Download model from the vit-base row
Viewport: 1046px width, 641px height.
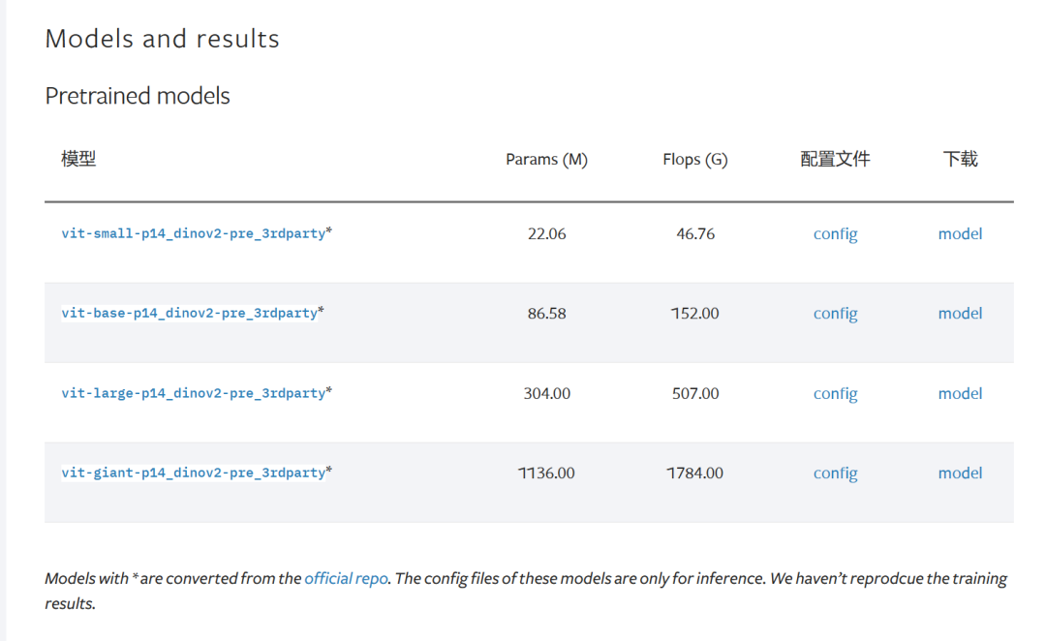pyautogui.click(x=960, y=314)
